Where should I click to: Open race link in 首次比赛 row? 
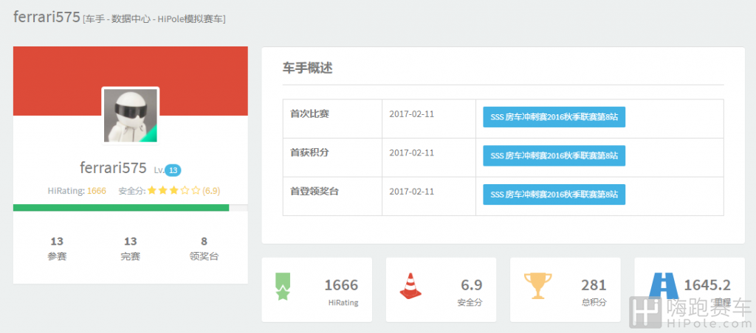tap(554, 117)
